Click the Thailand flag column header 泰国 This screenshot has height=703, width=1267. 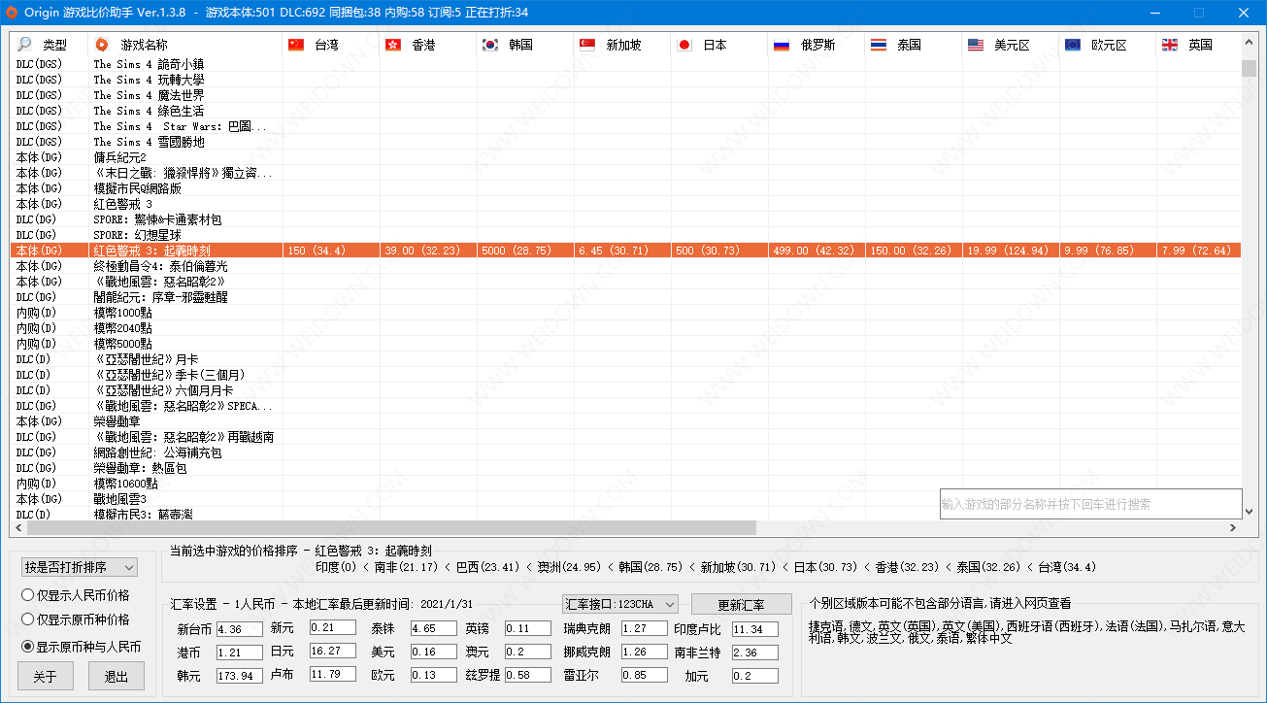(914, 45)
